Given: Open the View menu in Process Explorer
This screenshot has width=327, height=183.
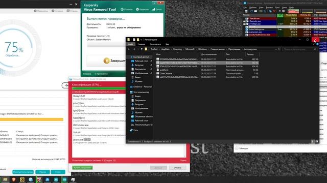Looking at the screenshot, I should pyautogui.click(x=261, y=8).
